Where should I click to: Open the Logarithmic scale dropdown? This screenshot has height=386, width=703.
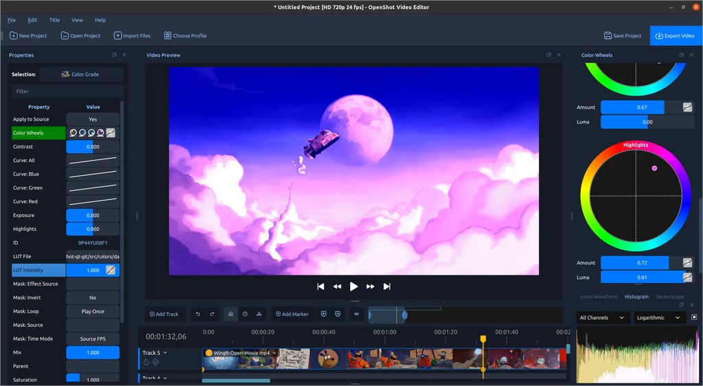pos(660,318)
